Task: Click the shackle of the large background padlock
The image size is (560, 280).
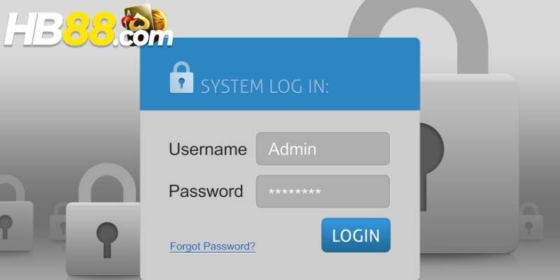Action: (418, 32)
